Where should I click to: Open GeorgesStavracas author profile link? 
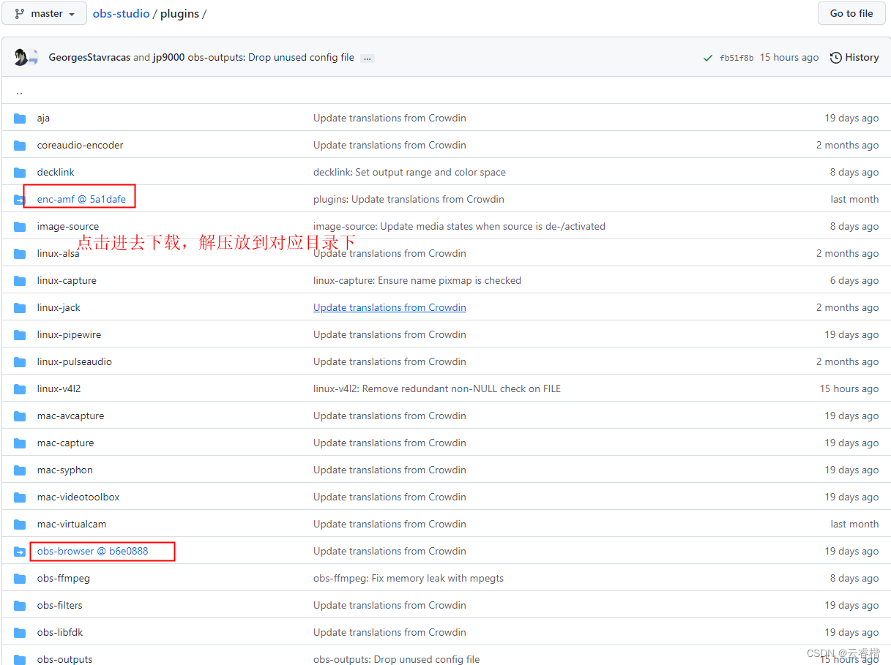(x=89, y=58)
